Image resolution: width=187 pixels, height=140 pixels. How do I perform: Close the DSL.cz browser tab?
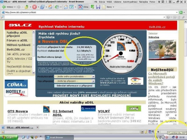pyautogui.click(x=37, y=127)
